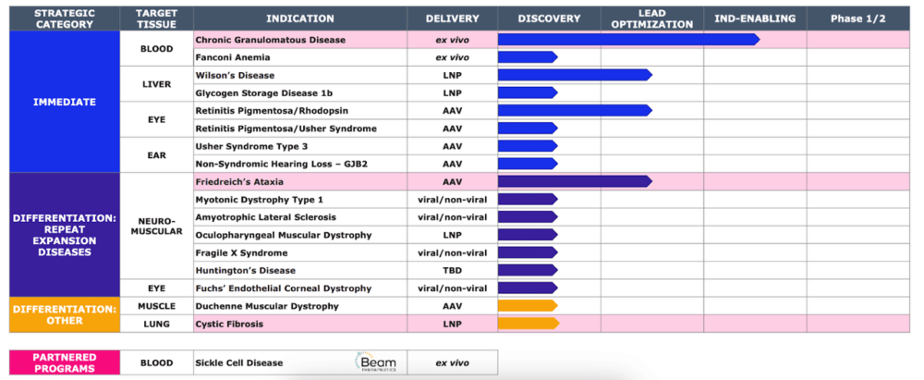Click the Chronic Granulomatous Disease progress bar
Screen dimensions: 924x380
point(628,40)
